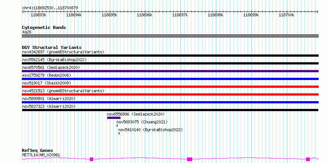Open nsv519017 (Shaikh2009) variant label
This screenshot has width=329, height=163.
click(x=47, y=83)
